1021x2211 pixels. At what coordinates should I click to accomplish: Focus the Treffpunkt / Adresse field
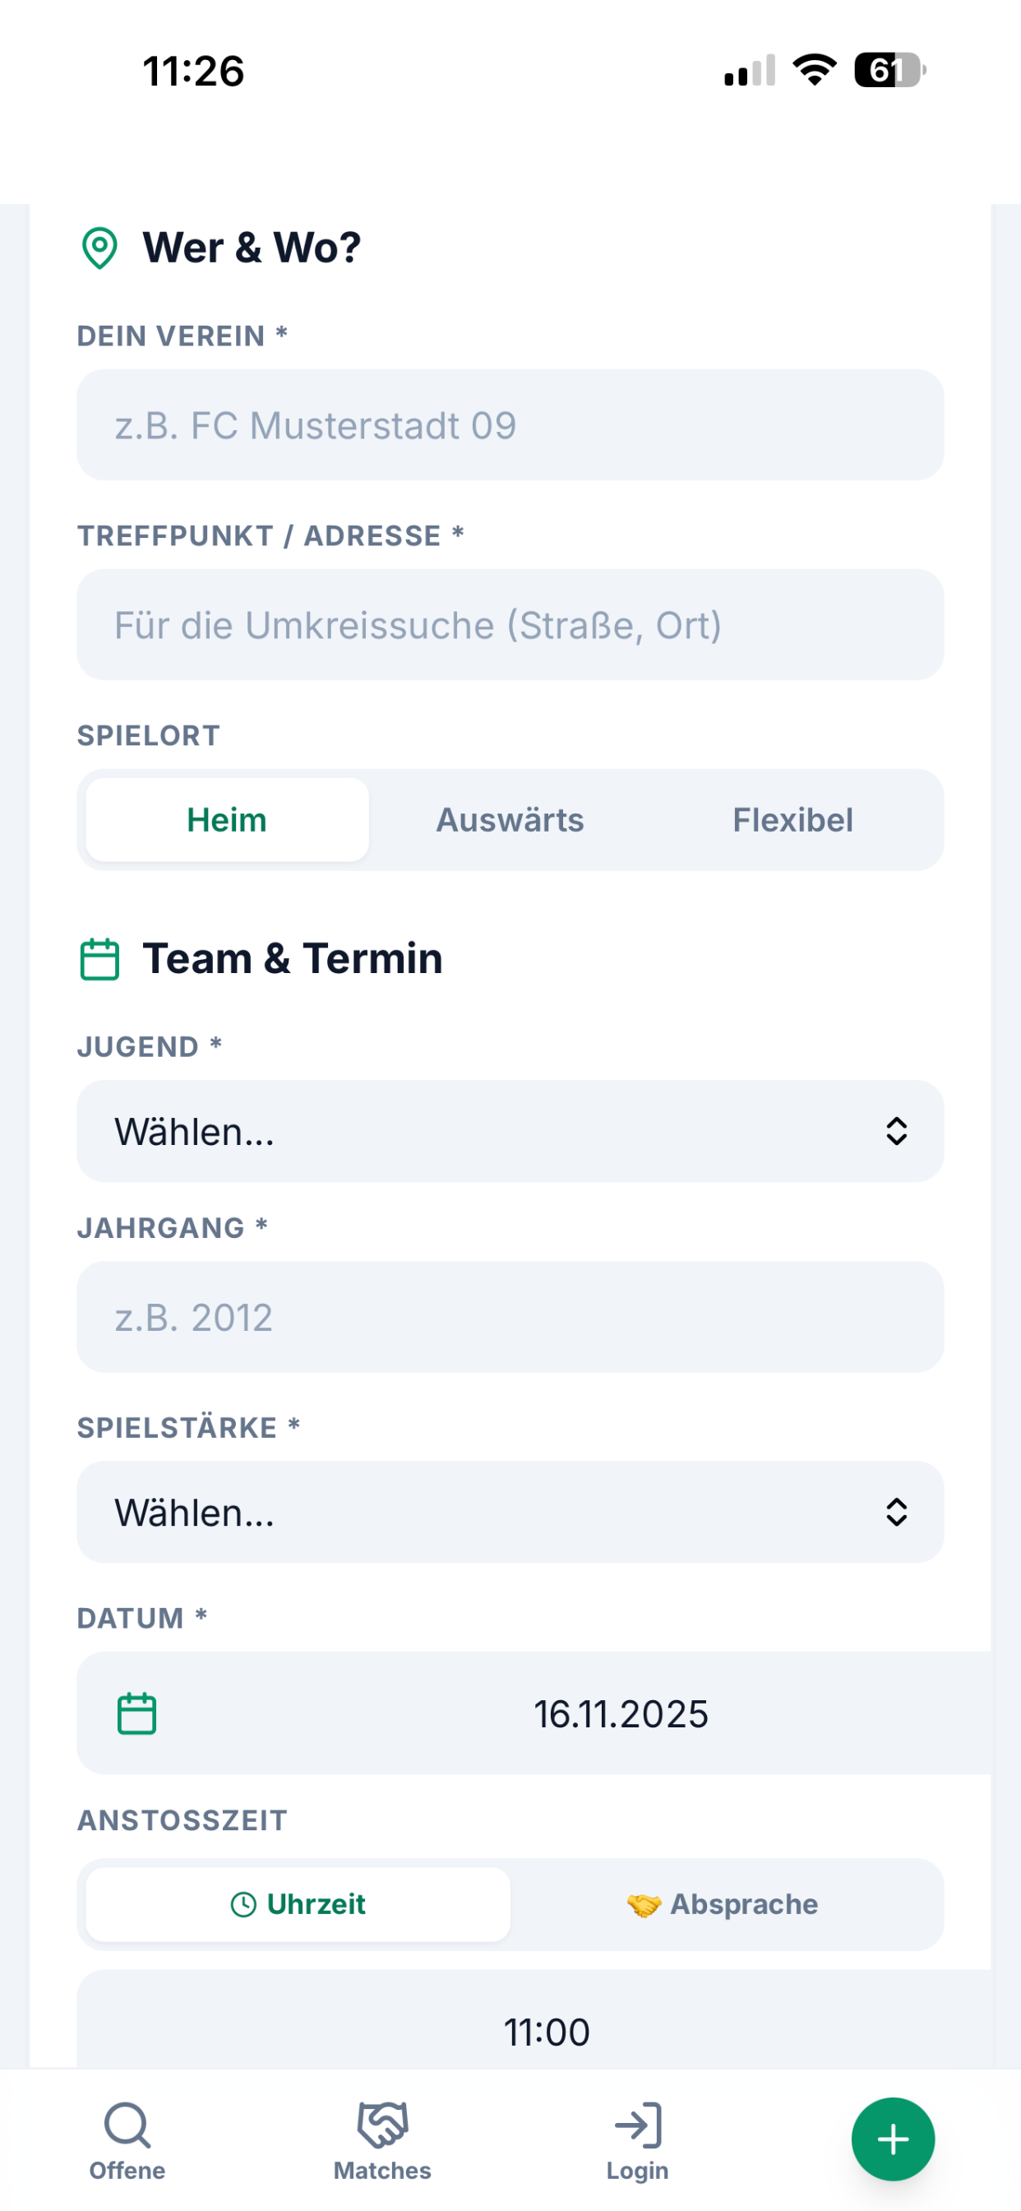pyautogui.click(x=510, y=625)
